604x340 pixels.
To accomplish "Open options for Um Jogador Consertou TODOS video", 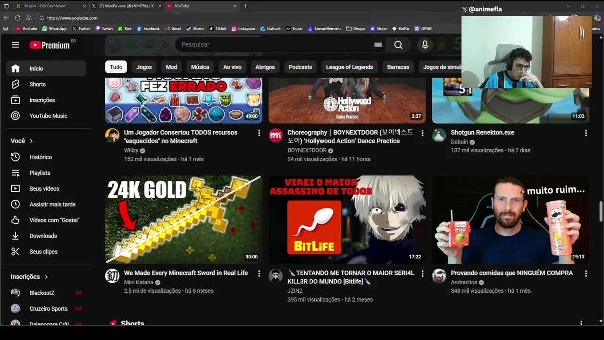I will (x=259, y=133).
